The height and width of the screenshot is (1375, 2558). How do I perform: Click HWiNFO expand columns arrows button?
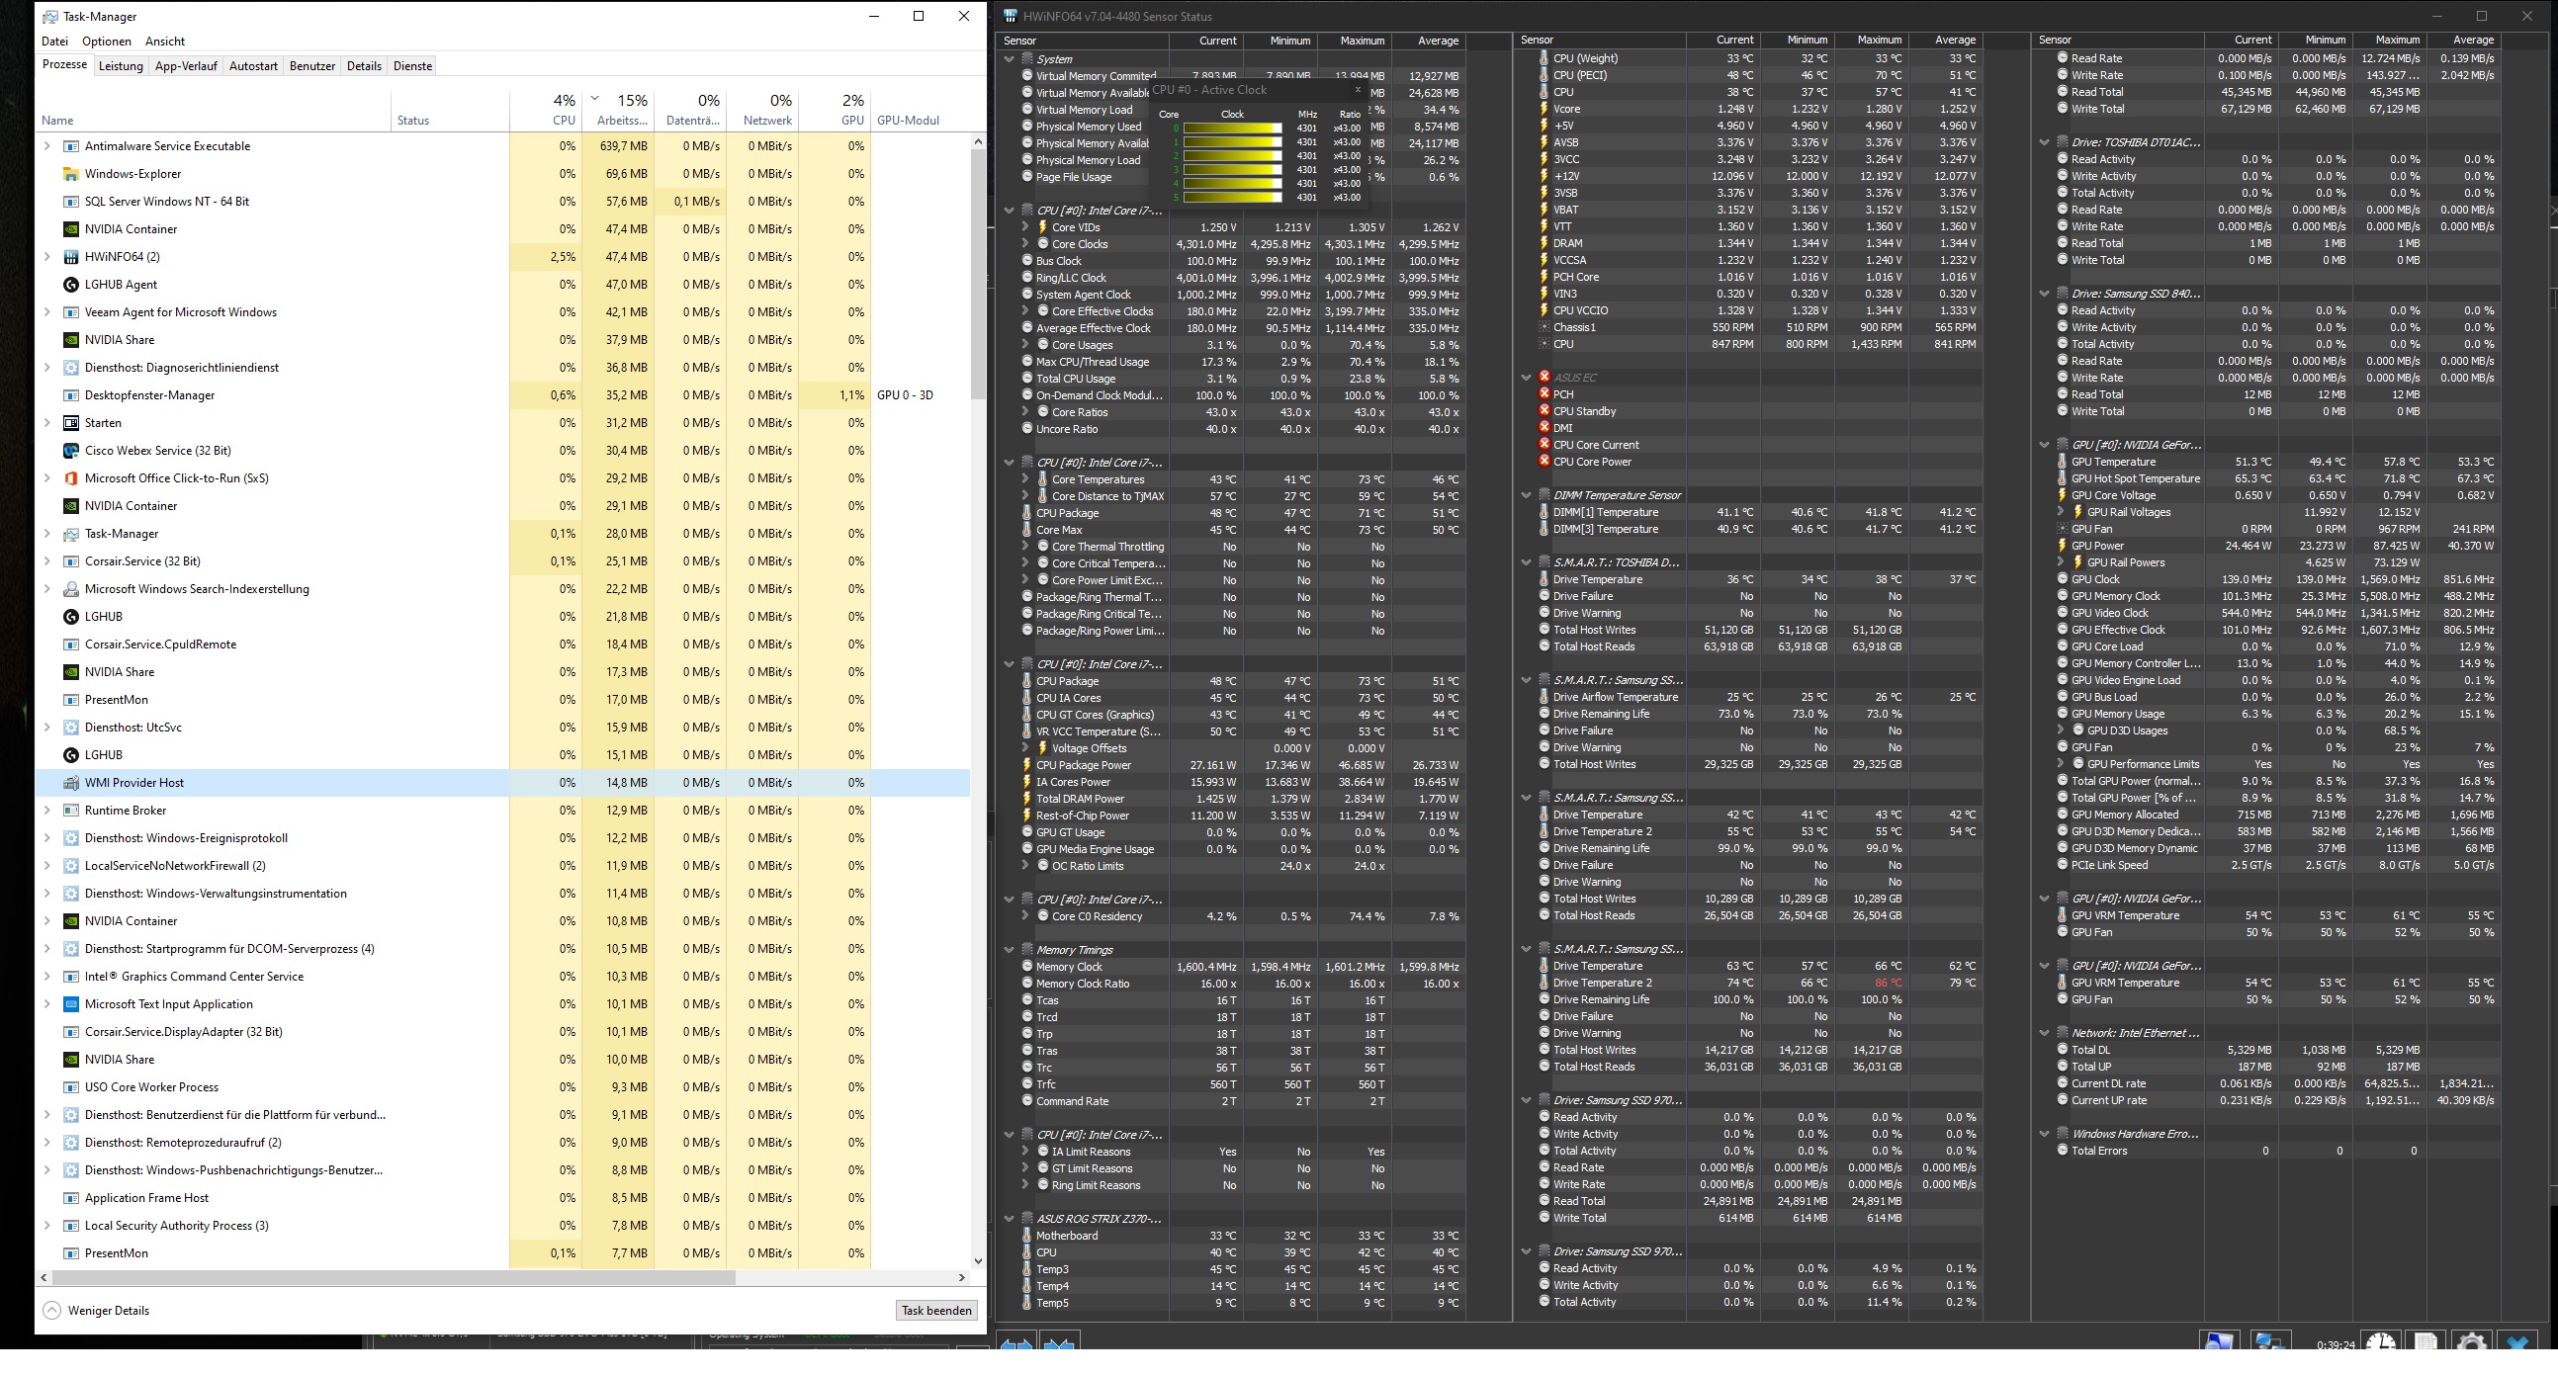pyautogui.click(x=1015, y=1342)
